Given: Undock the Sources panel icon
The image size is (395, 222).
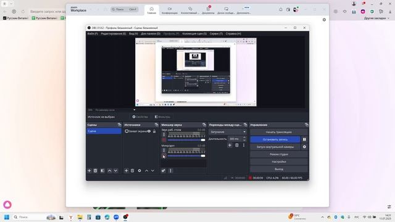Looking at the screenshot, I should point(156,125).
